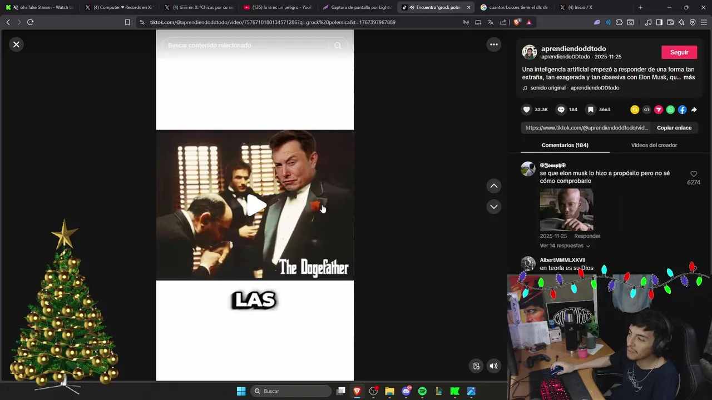Bookmark this page in the address bar
Image resolution: width=712 pixels, height=400 pixels.
click(127, 22)
